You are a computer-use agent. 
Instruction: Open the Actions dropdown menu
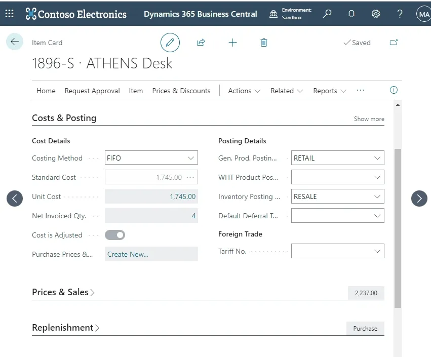click(244, 91)
